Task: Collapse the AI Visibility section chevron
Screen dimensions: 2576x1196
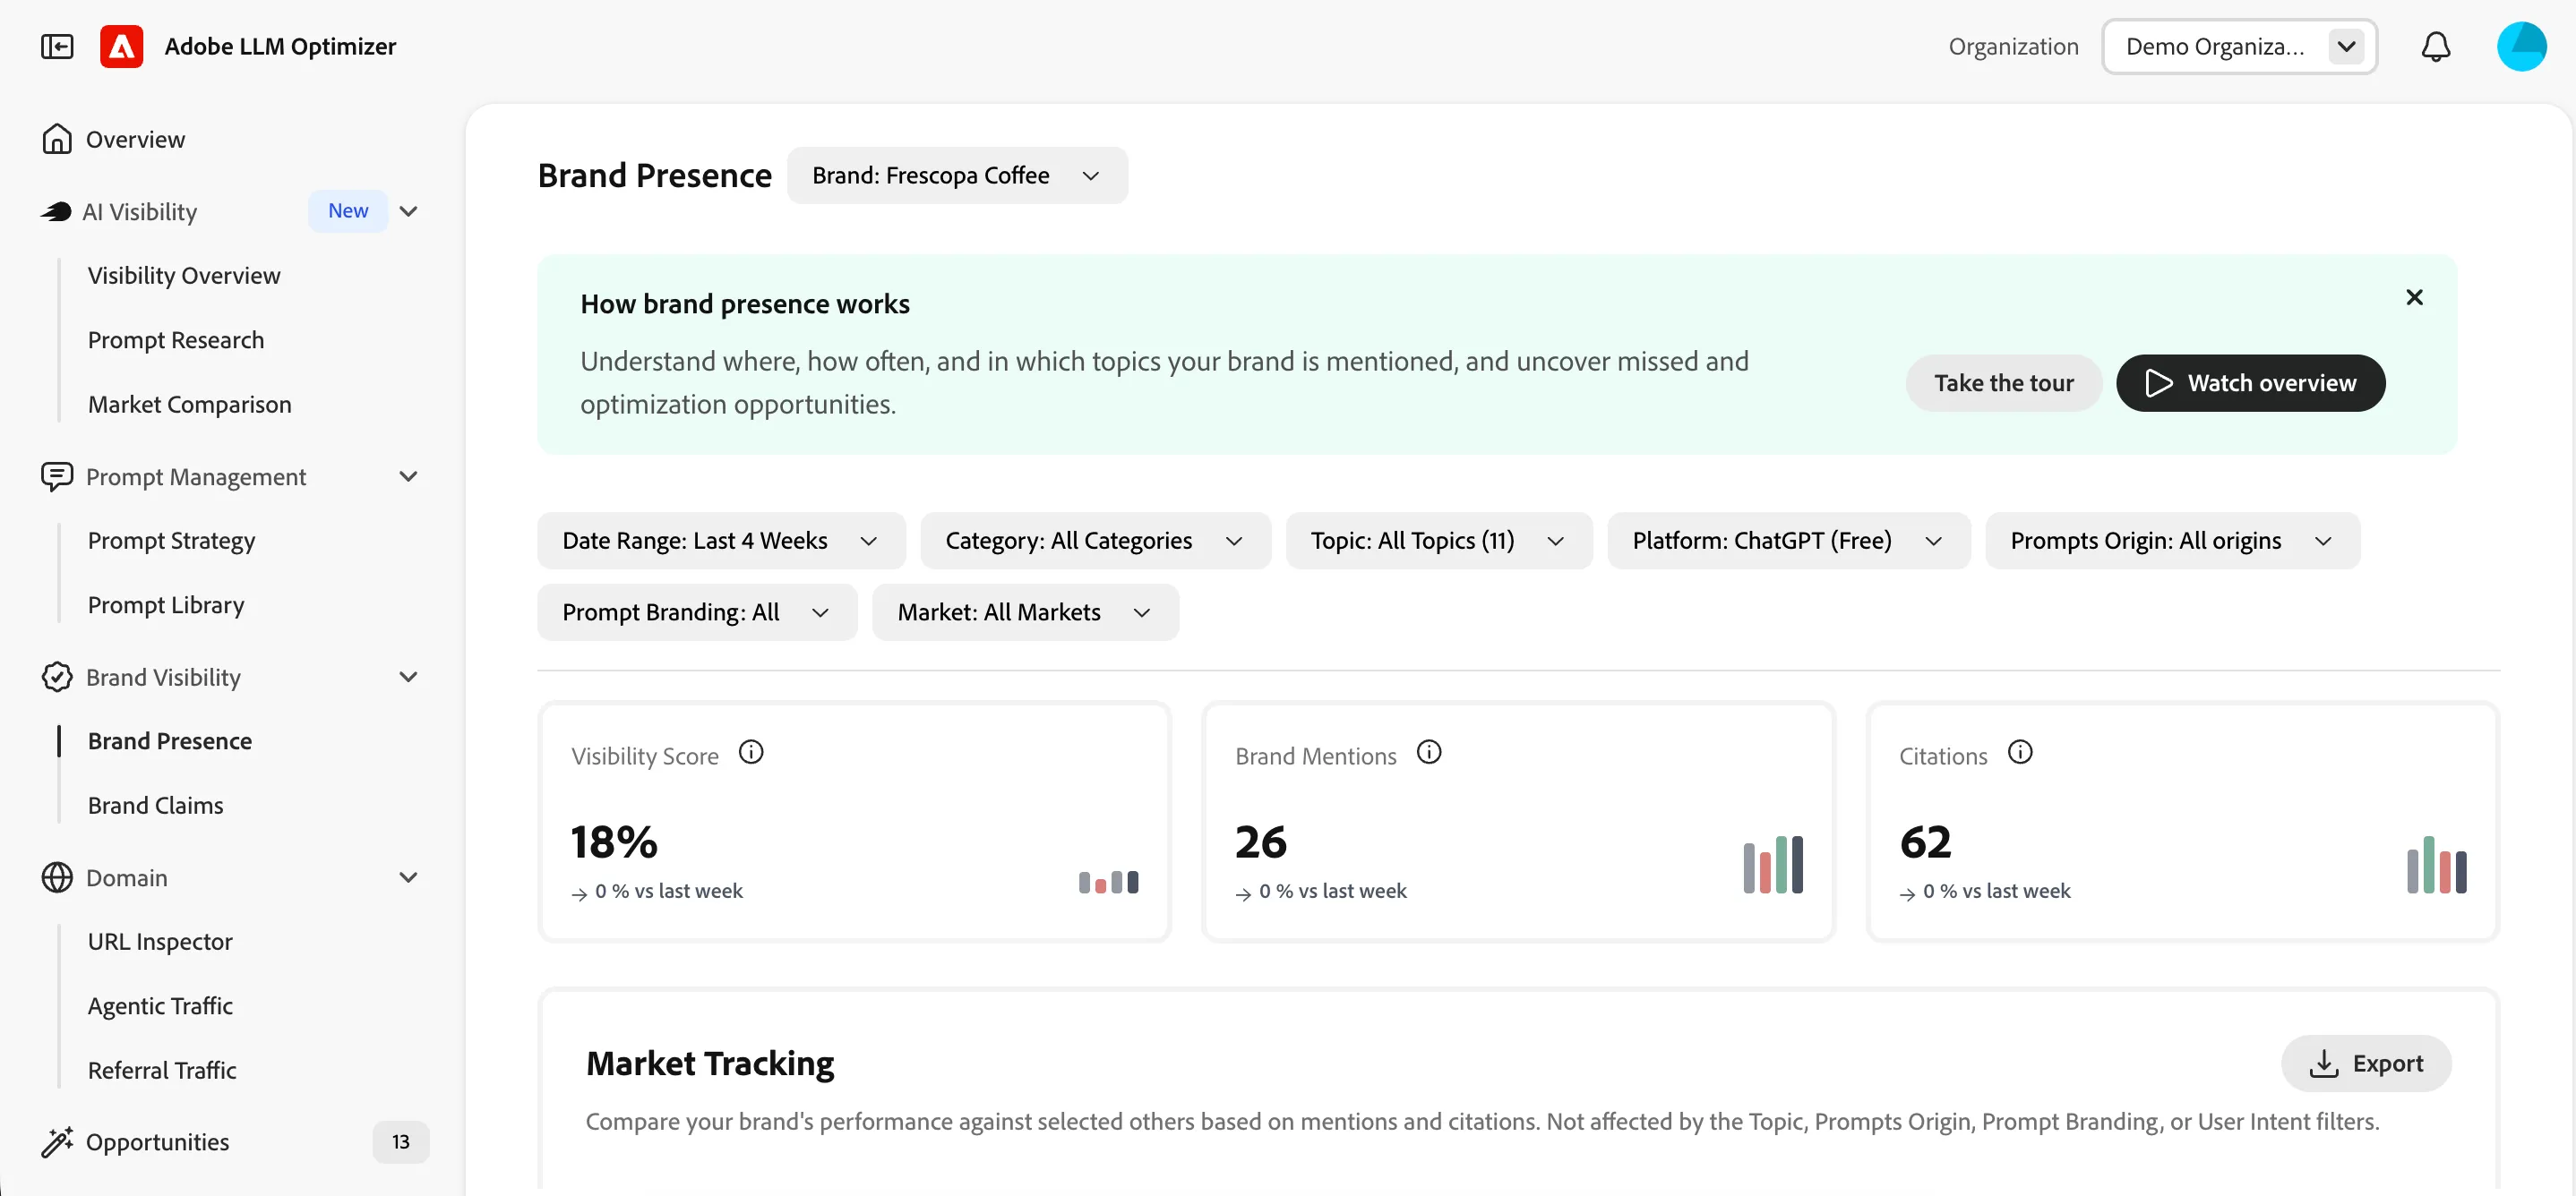Action: [408, 211]
